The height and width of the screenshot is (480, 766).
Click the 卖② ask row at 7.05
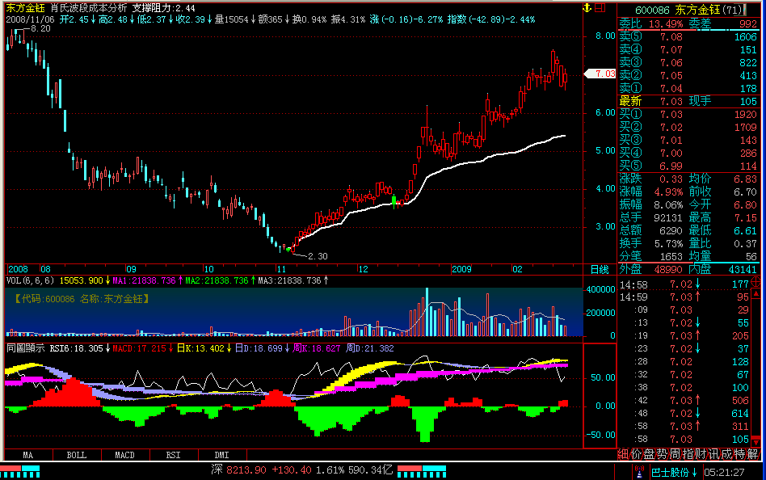click(688, 76)
